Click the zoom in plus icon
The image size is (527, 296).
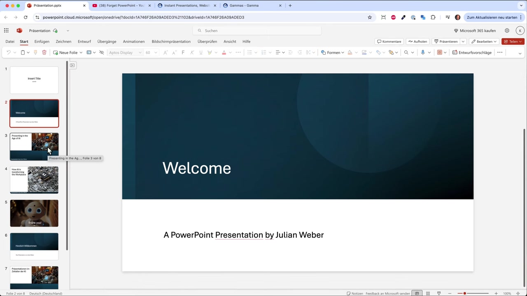[x=496, y=294]
